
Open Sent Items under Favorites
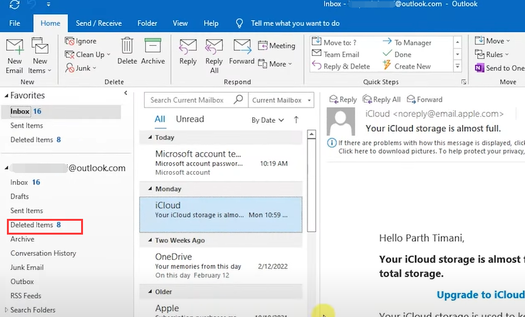[26, 126]
